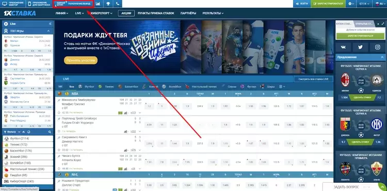Click Смотреть все ставки LIVE button
The image size is (387, 191).
(313, 79)
